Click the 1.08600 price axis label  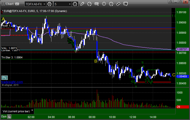pyautogui.click(x=182, y=63)
